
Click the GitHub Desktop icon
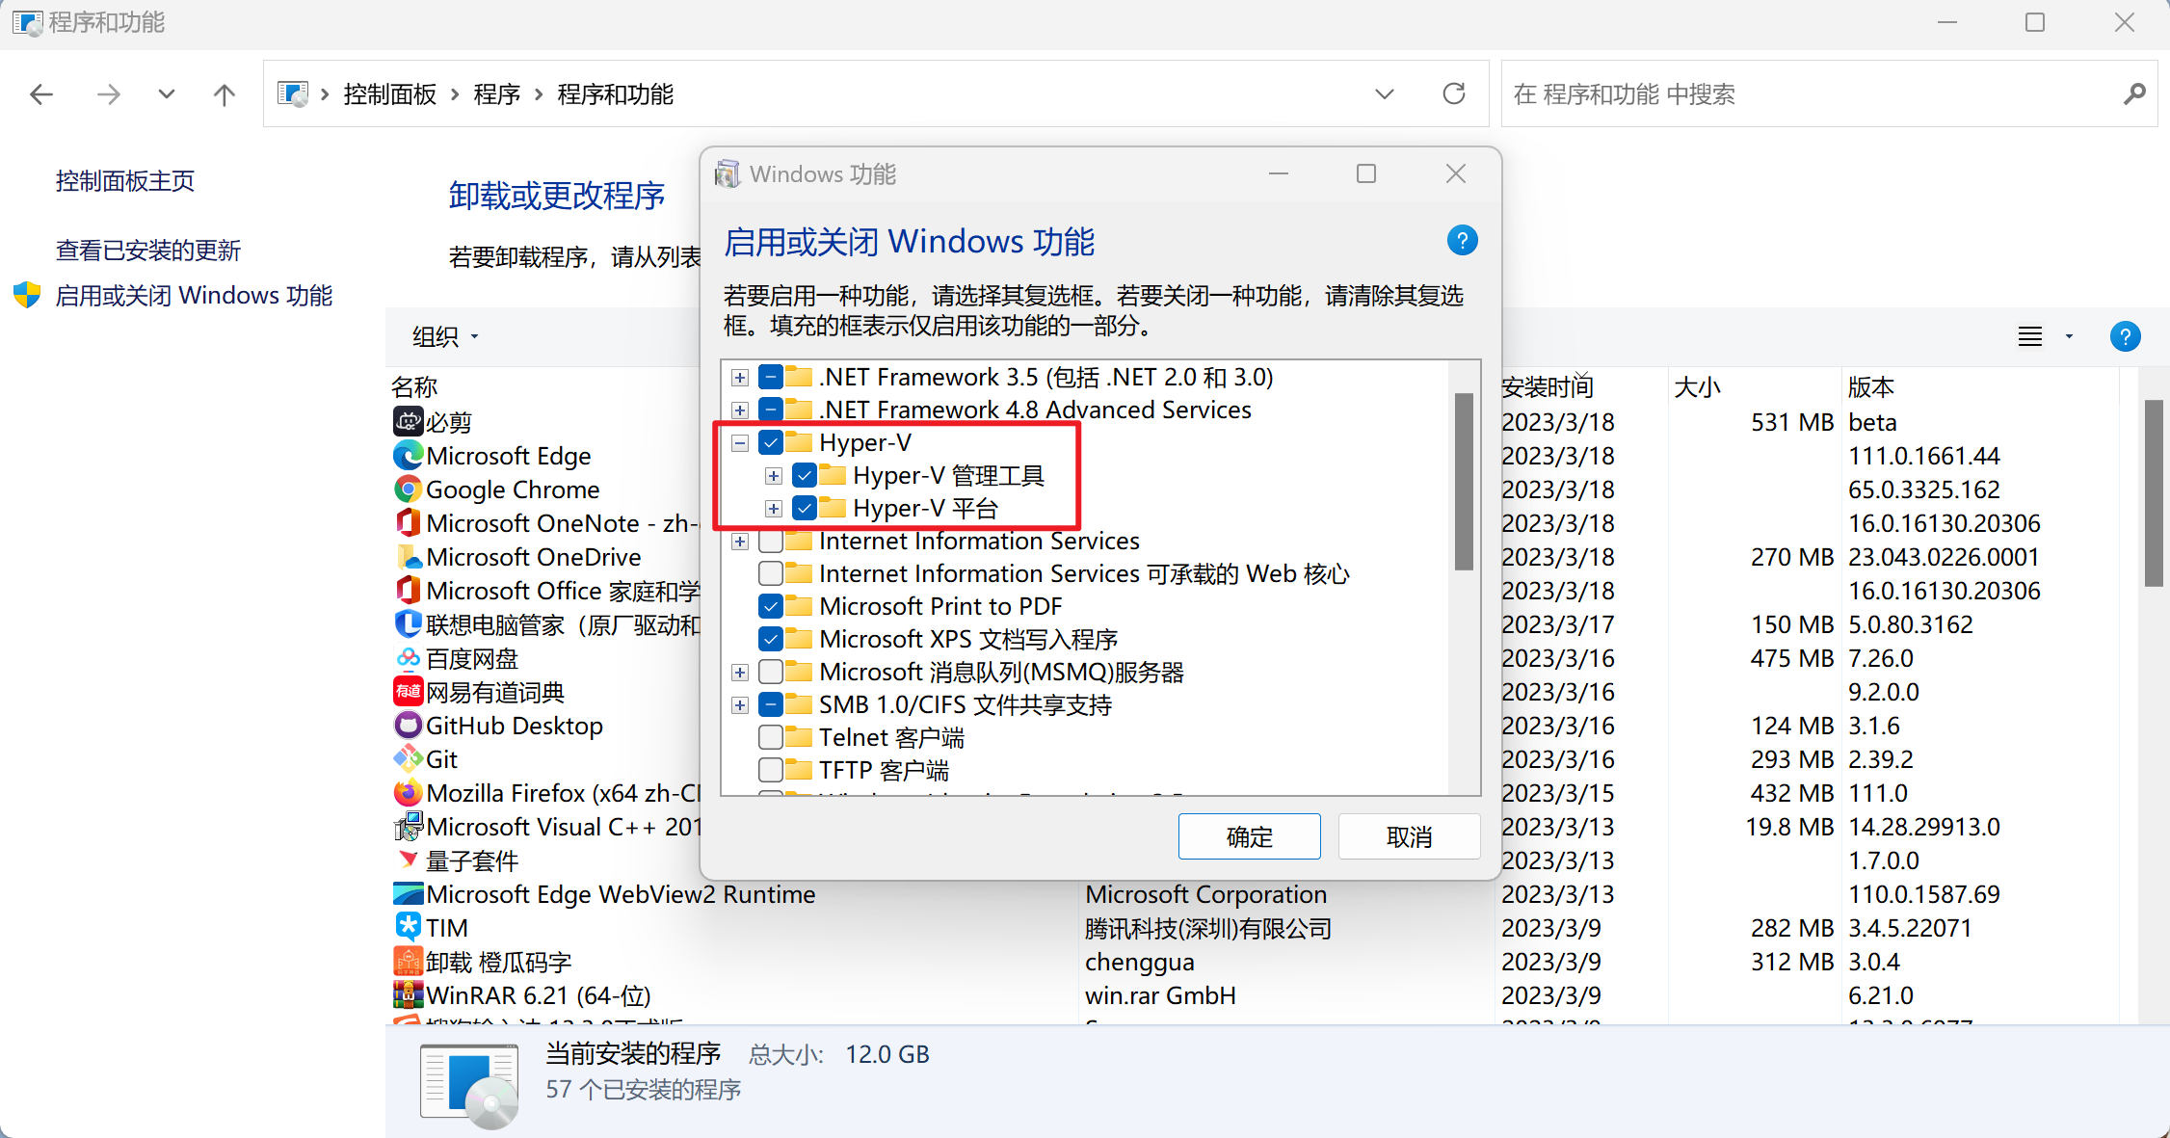coord(408,727)
